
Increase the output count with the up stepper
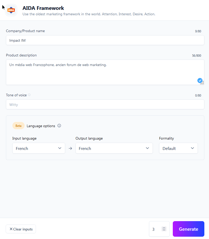[164, 227]
